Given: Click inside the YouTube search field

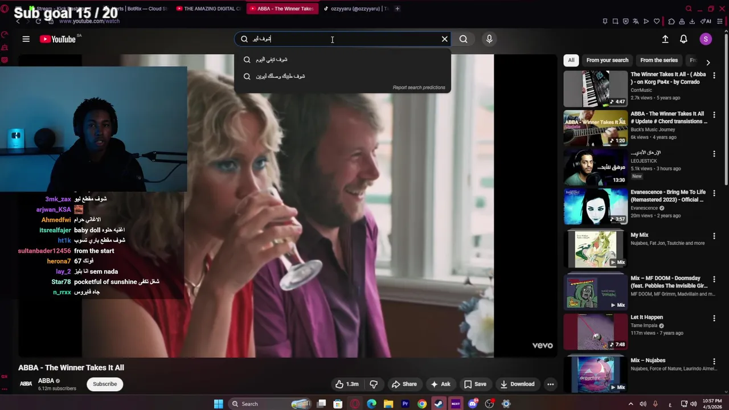Looking at the screenshot, I should click(342, 39).
